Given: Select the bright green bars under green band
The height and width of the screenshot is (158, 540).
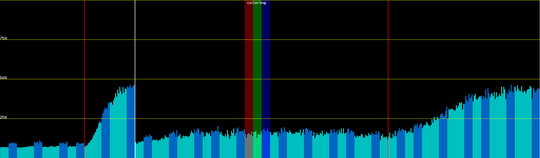Looking at the screenshot, I should 257,147.
